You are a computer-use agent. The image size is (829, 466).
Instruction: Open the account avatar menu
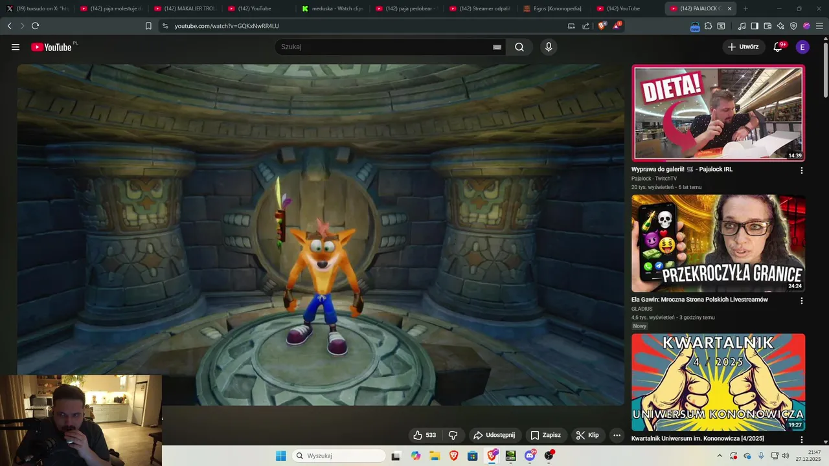coord(802,47)
